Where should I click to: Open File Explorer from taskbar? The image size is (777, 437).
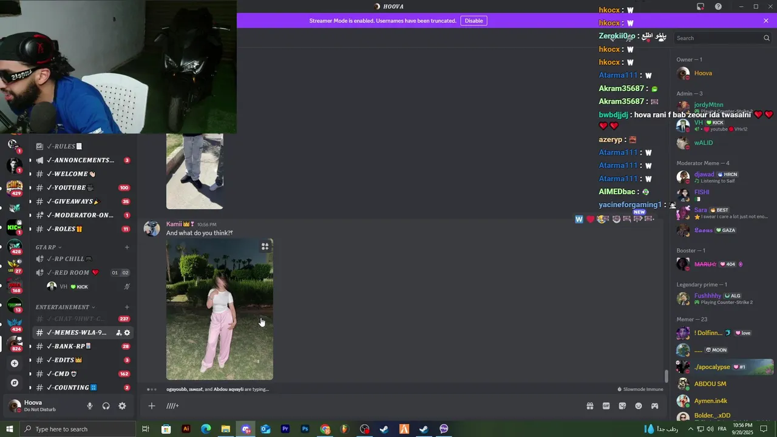coord(226,429)
